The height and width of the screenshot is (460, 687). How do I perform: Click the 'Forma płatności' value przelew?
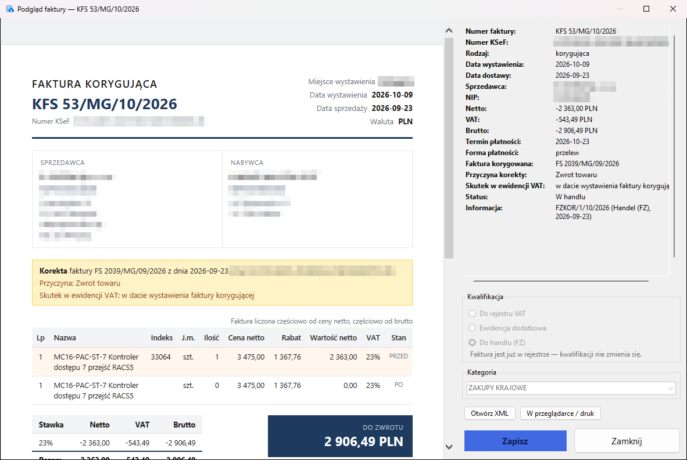(x=567, y=153)
